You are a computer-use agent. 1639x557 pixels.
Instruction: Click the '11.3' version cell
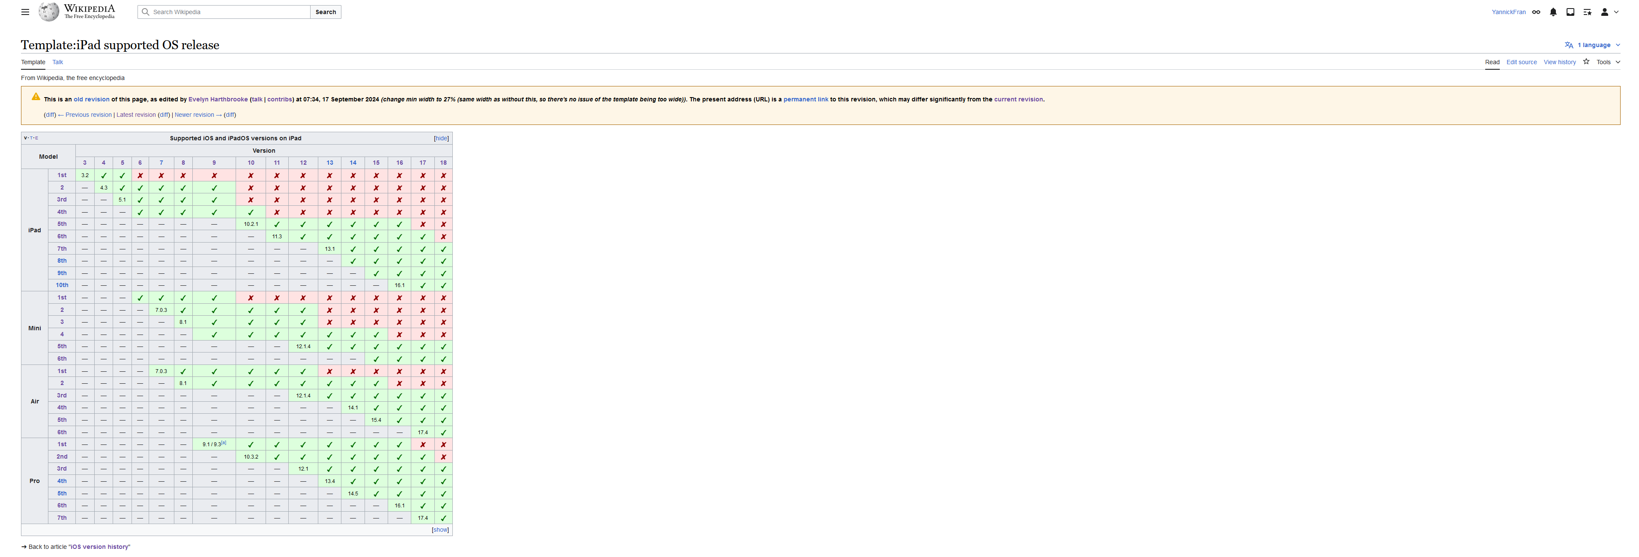coord(277,236)
